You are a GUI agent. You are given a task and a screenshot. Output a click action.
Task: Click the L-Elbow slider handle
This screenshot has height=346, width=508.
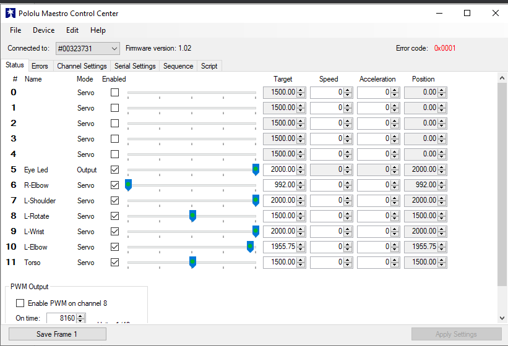click(250, 247)
